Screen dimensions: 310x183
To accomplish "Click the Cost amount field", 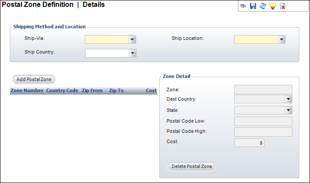I will tap(249, 143).
